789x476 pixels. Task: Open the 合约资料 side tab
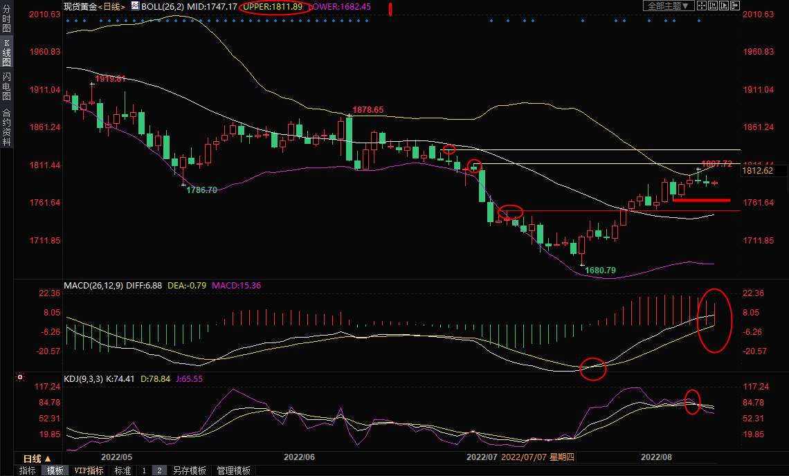(x=6, y=127)
